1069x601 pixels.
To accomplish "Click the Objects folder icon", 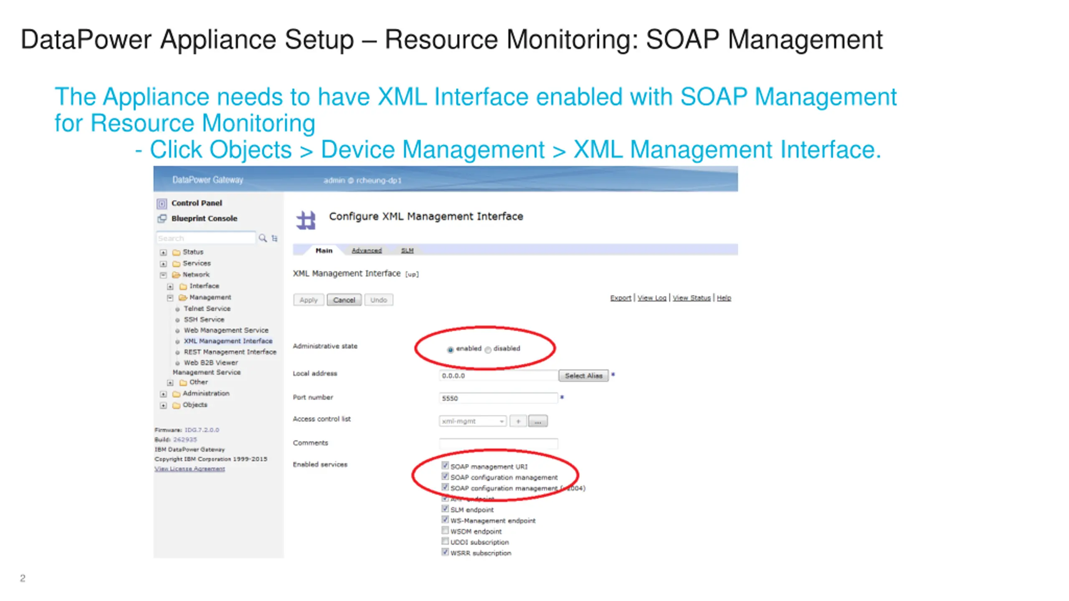I will point(176,405).
